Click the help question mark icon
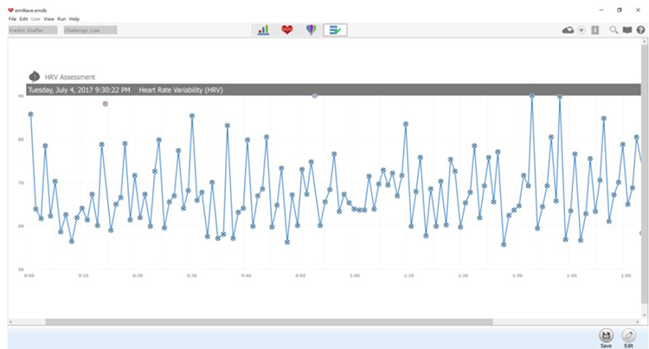 coord(639,30)
